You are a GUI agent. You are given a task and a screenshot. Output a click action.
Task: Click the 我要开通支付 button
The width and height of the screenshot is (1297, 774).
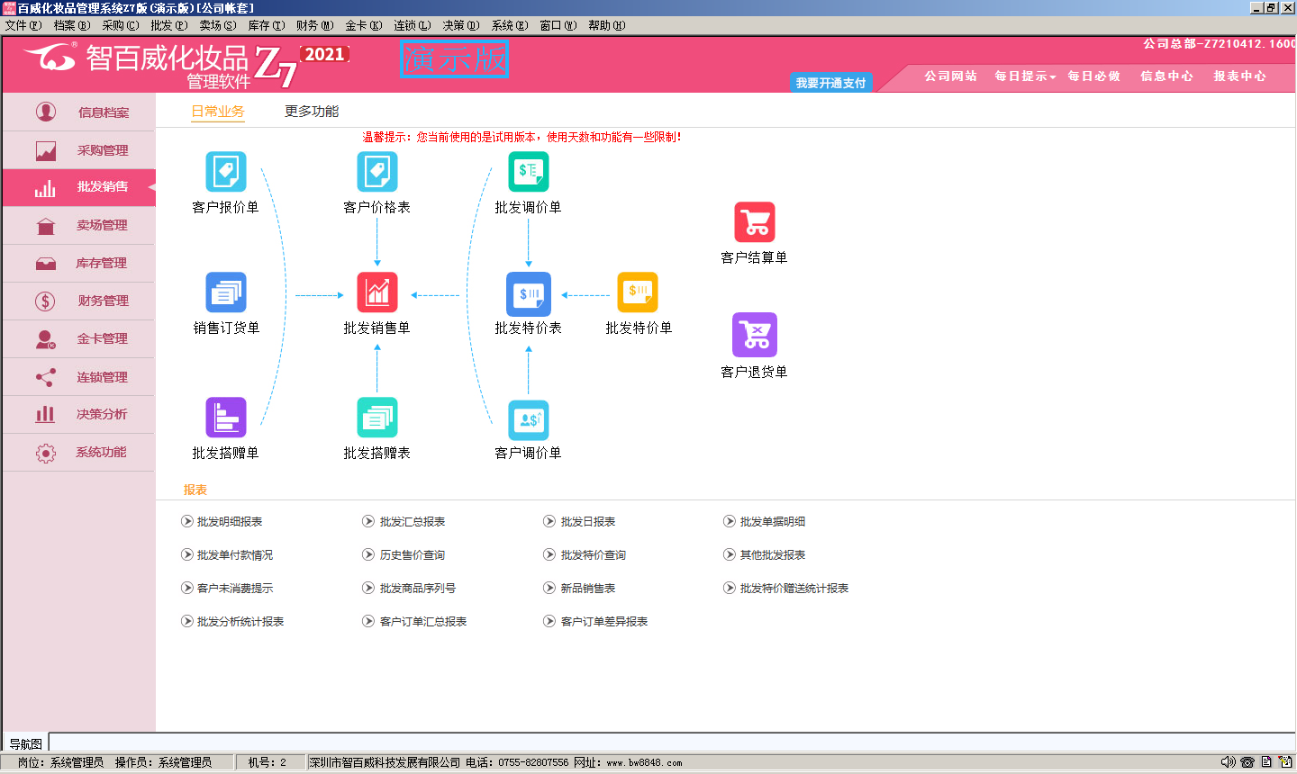point(830,83)
